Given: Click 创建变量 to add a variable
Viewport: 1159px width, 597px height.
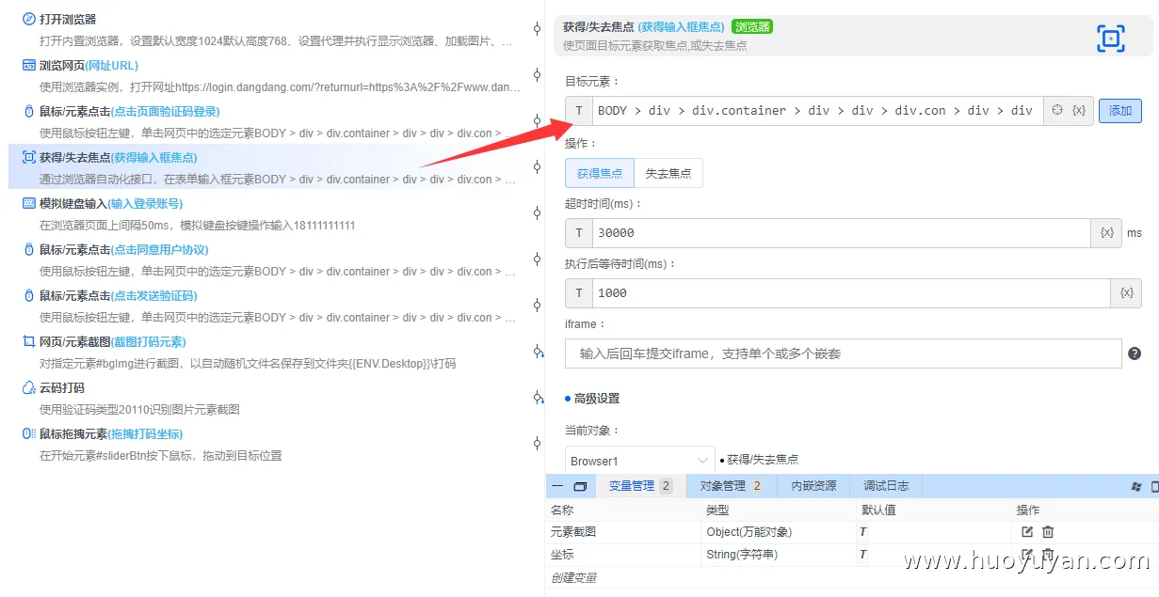Looking at the screenshot, I should click(x=573, y=577).
